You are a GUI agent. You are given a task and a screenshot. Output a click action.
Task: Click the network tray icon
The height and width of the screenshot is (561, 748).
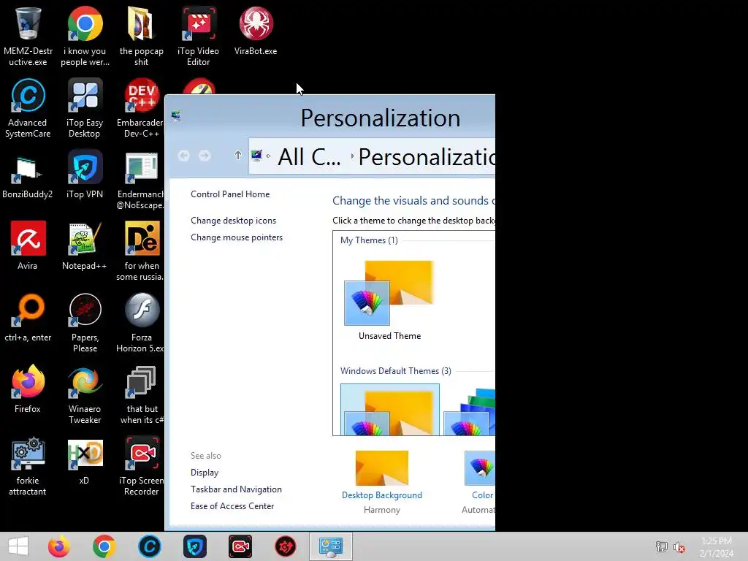pyautogui.click(x=662, y=547)
